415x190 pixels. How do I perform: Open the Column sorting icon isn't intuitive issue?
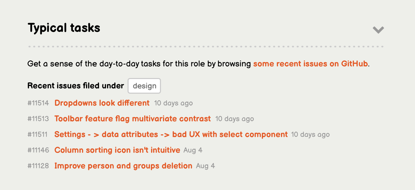pyautogui.click(x=117, y=150)
